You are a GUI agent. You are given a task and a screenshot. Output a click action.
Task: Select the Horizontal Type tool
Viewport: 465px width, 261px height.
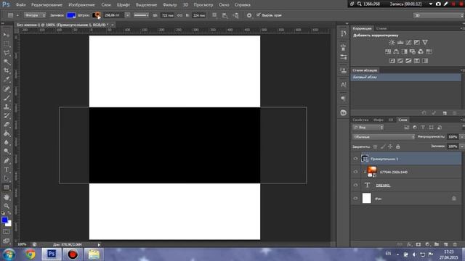7,170
